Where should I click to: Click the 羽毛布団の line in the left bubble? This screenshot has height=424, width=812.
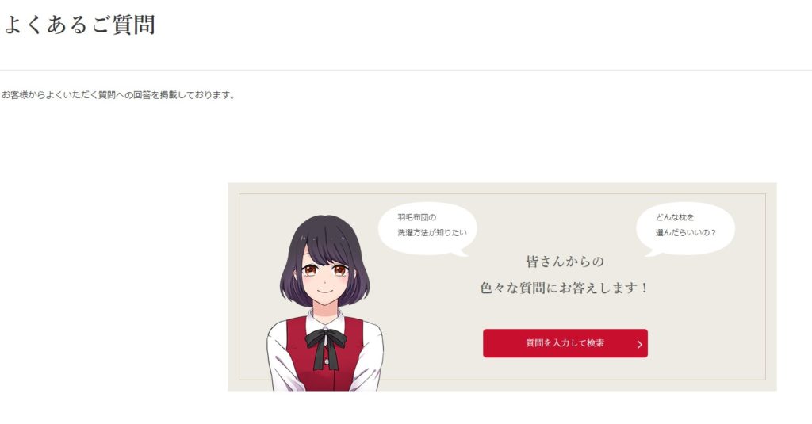pos(417,217)
